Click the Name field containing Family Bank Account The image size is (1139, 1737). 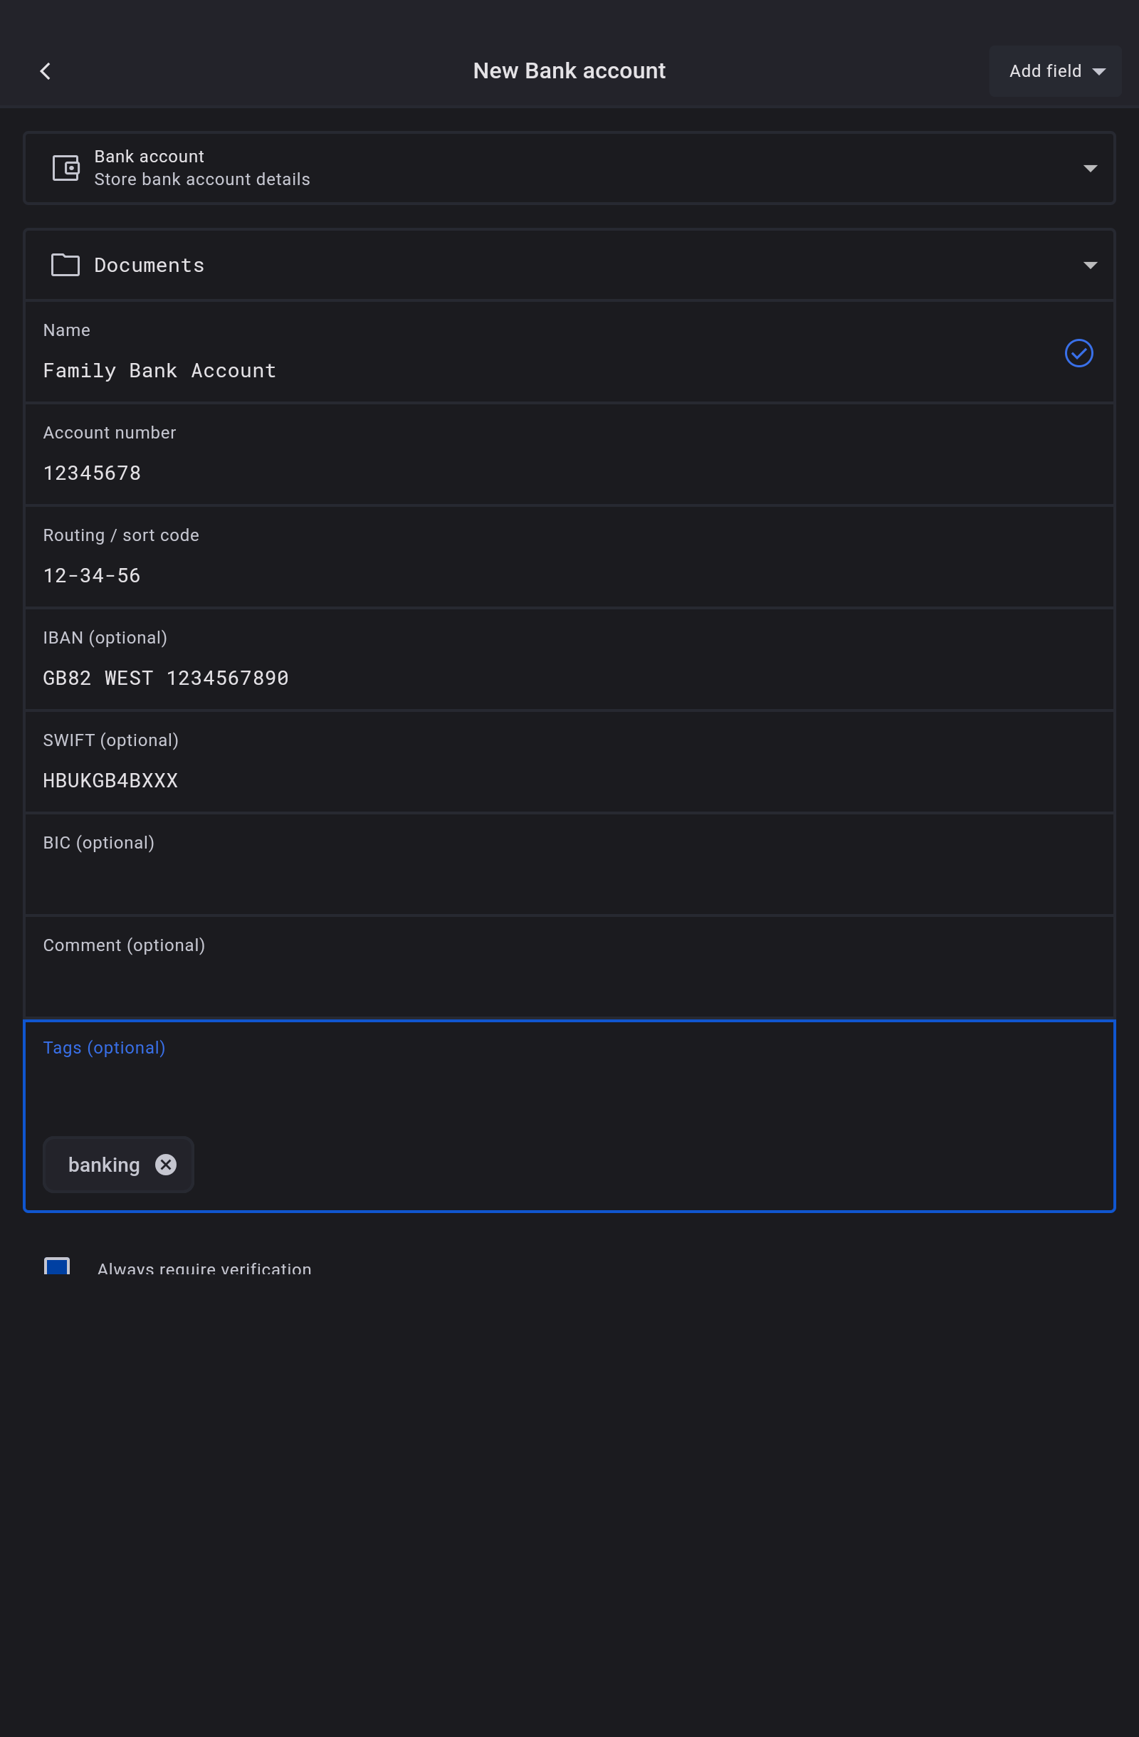click(510, 371)
